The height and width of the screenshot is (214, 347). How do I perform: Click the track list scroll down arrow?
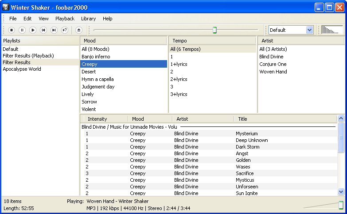(x=341, y=192)
